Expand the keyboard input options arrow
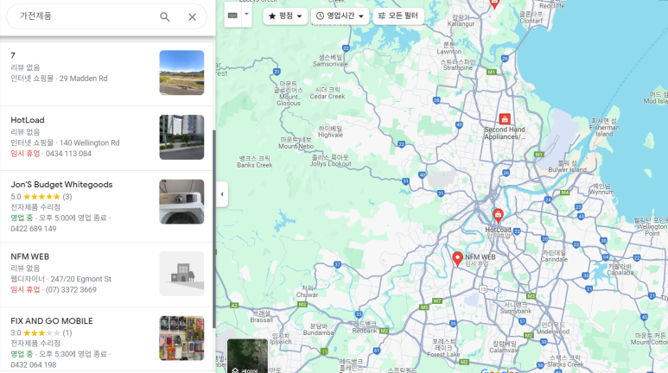This screenshot has width=668, height=373. (246, 14)
